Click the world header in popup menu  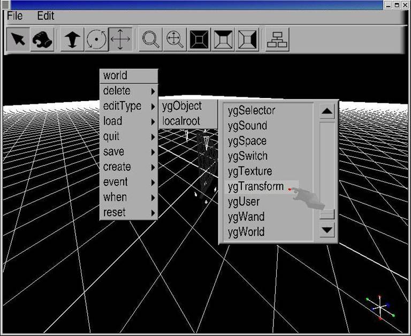click(x=129, y=76)
